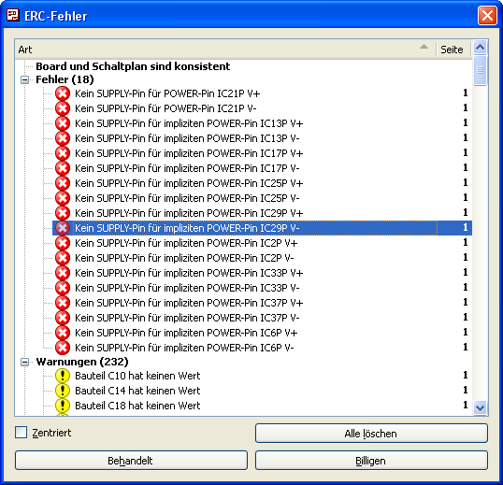Click the vertical scrollbar thumb
503x485 pixels.
click(480, 70)
